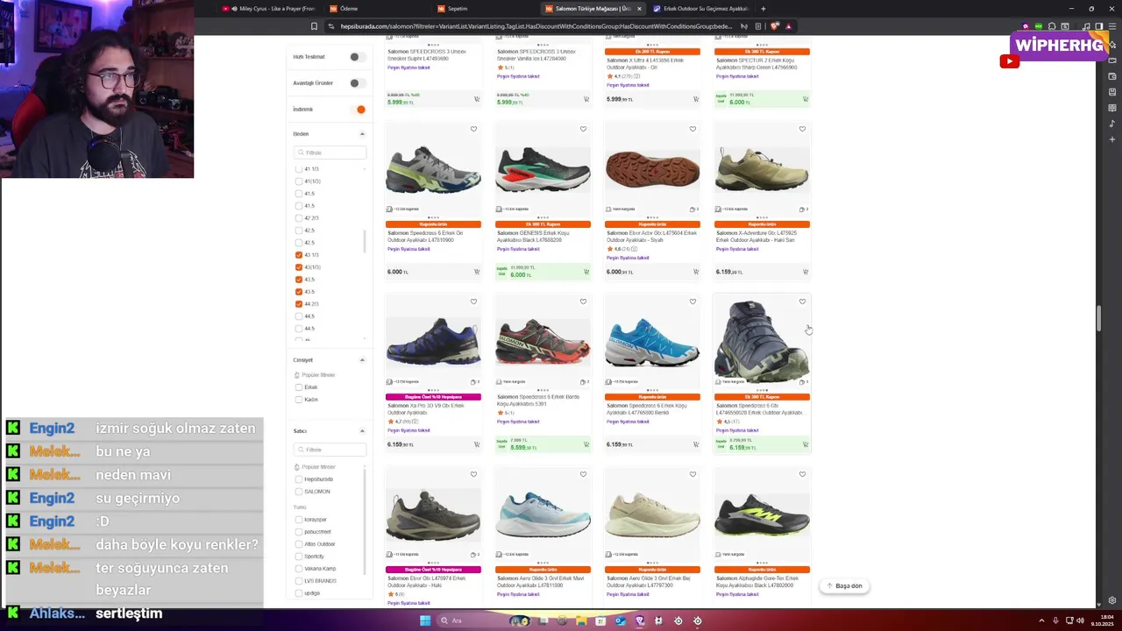The image size is (1122, 631).
Task: Add X-Adventure Gtx Haki to cart
Action: coord(806,272)
